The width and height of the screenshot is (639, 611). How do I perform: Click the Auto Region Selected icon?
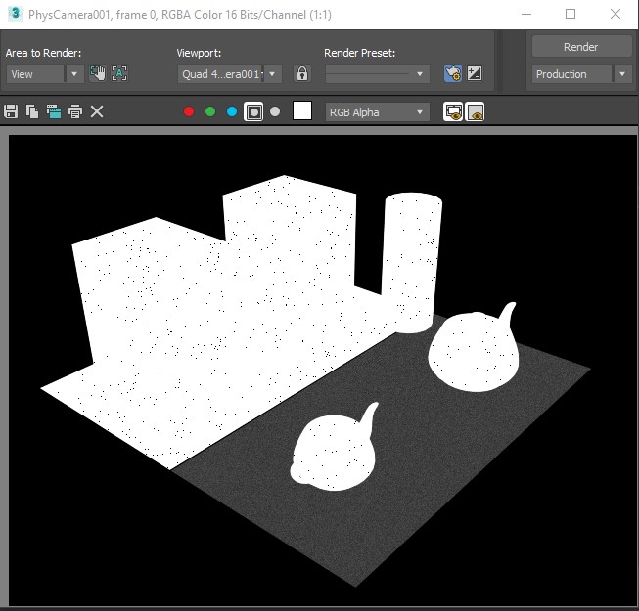[119, 73]
